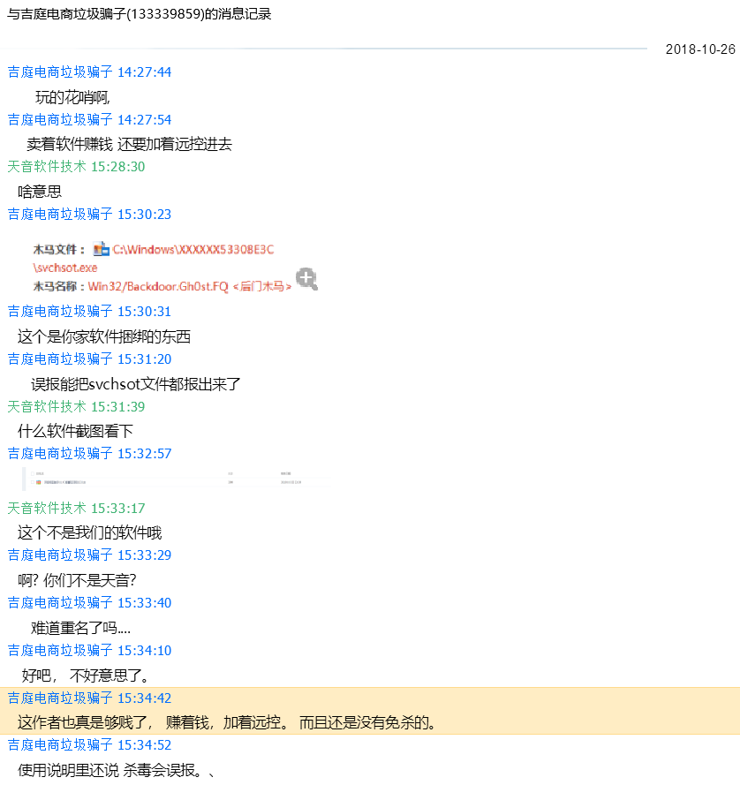740x785 pixels.
Task: Click 天音软件技术 sender name at 15:33:17
Action: coord(47,508)
